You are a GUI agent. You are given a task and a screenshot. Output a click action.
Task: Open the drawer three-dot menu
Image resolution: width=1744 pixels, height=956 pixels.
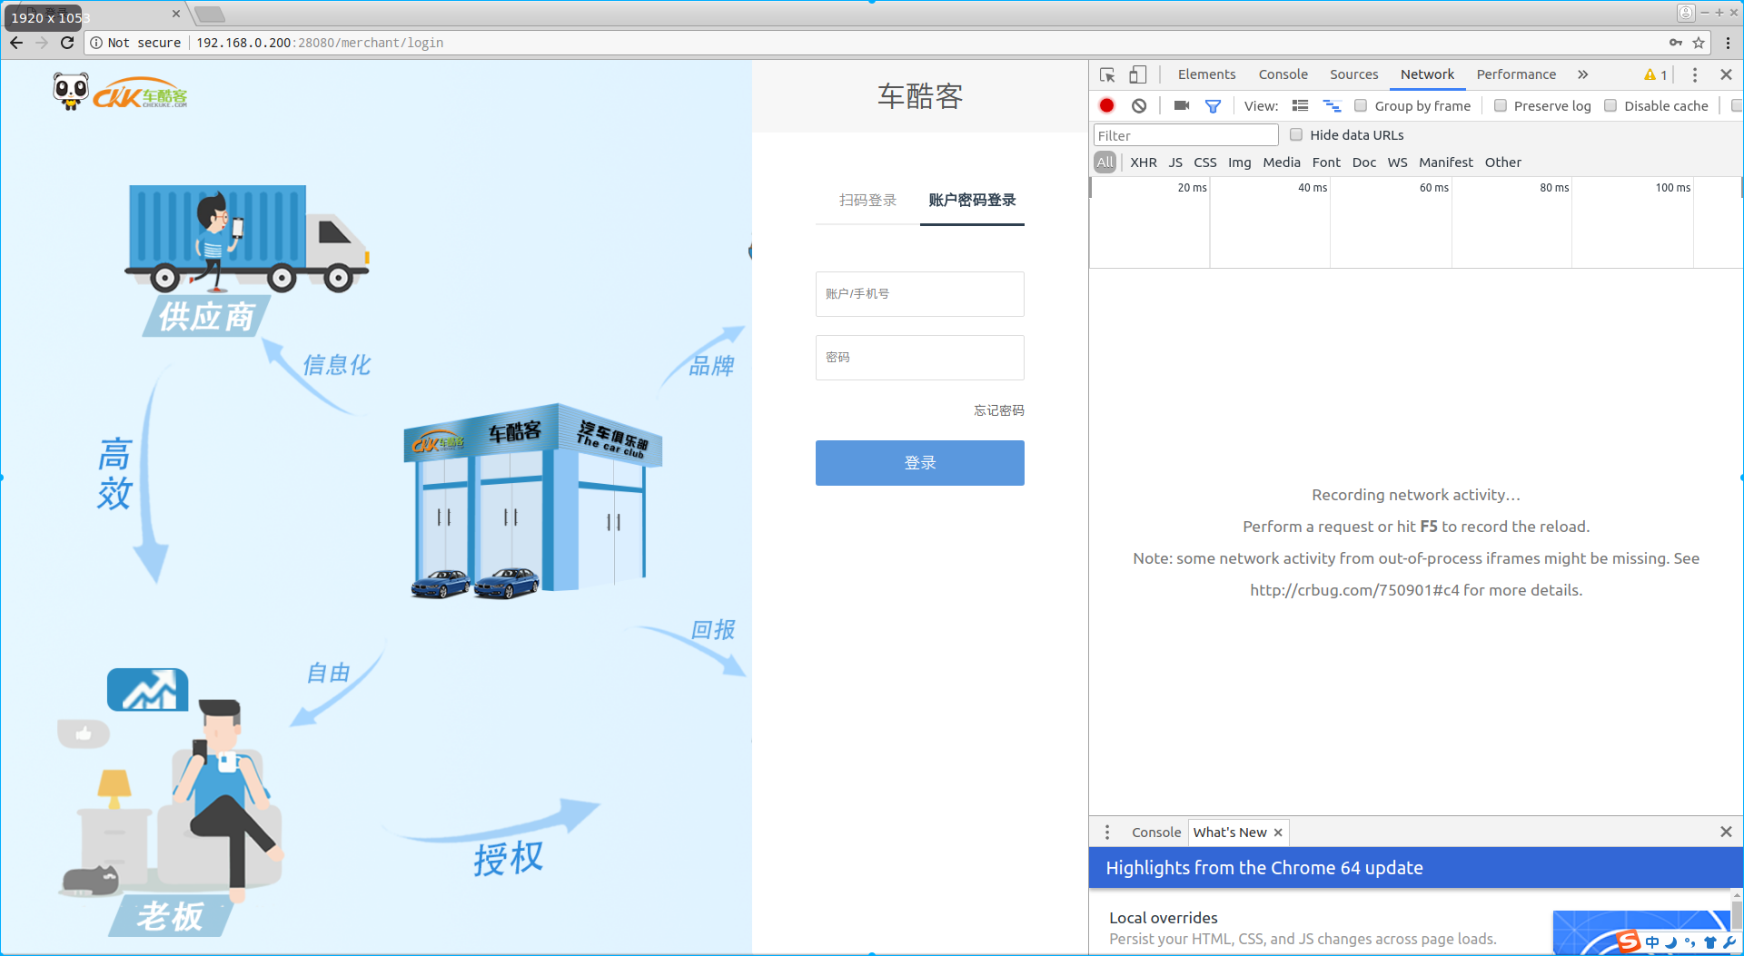coord(1107,832)
